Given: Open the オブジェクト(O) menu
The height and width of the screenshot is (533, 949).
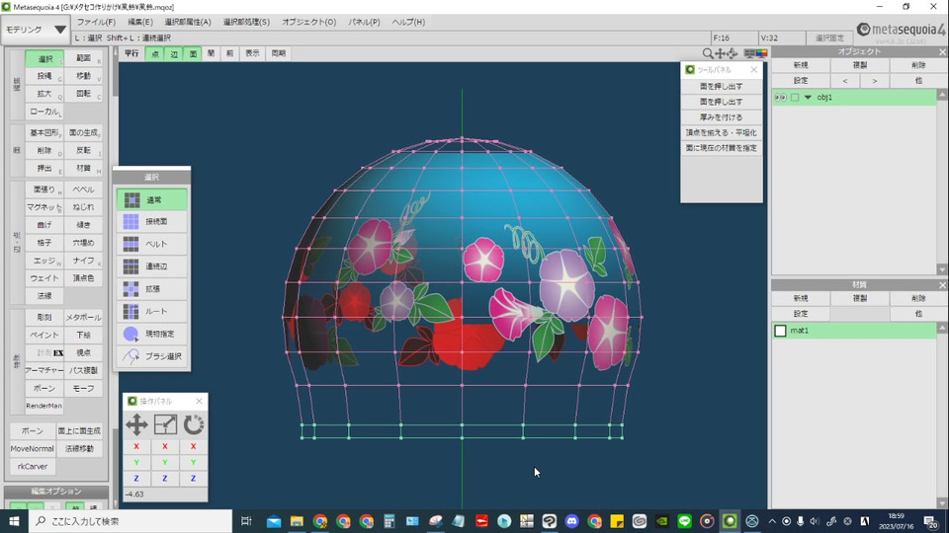Looking at the screenshot, I should pos(308,22).
